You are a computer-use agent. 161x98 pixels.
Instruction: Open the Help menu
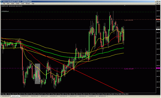point(33,4)
